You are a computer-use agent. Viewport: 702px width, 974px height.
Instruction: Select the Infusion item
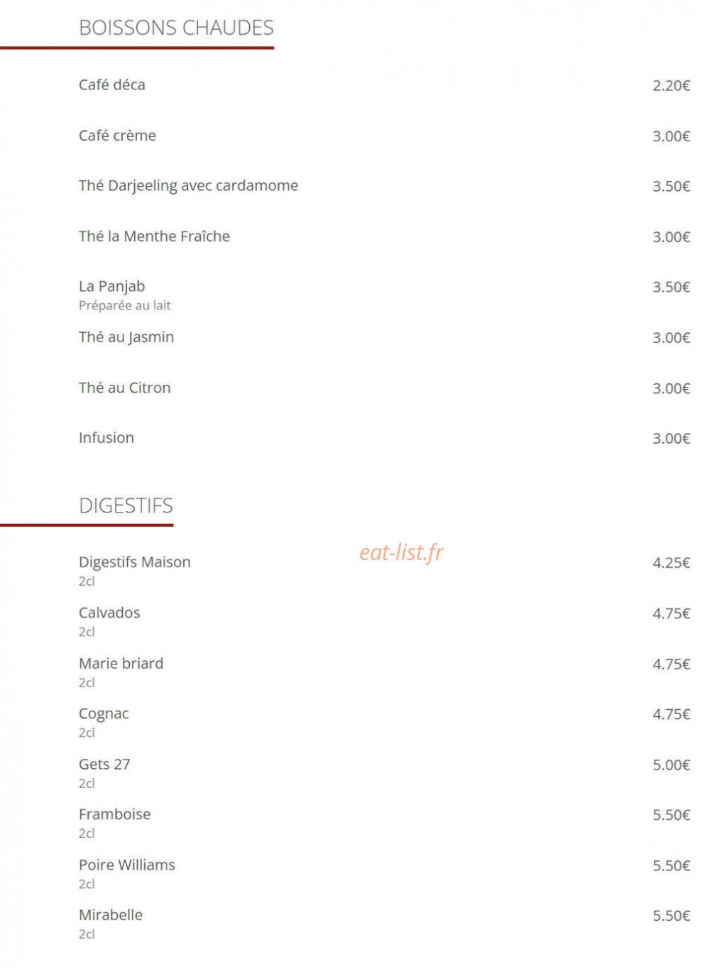(106, 437)
